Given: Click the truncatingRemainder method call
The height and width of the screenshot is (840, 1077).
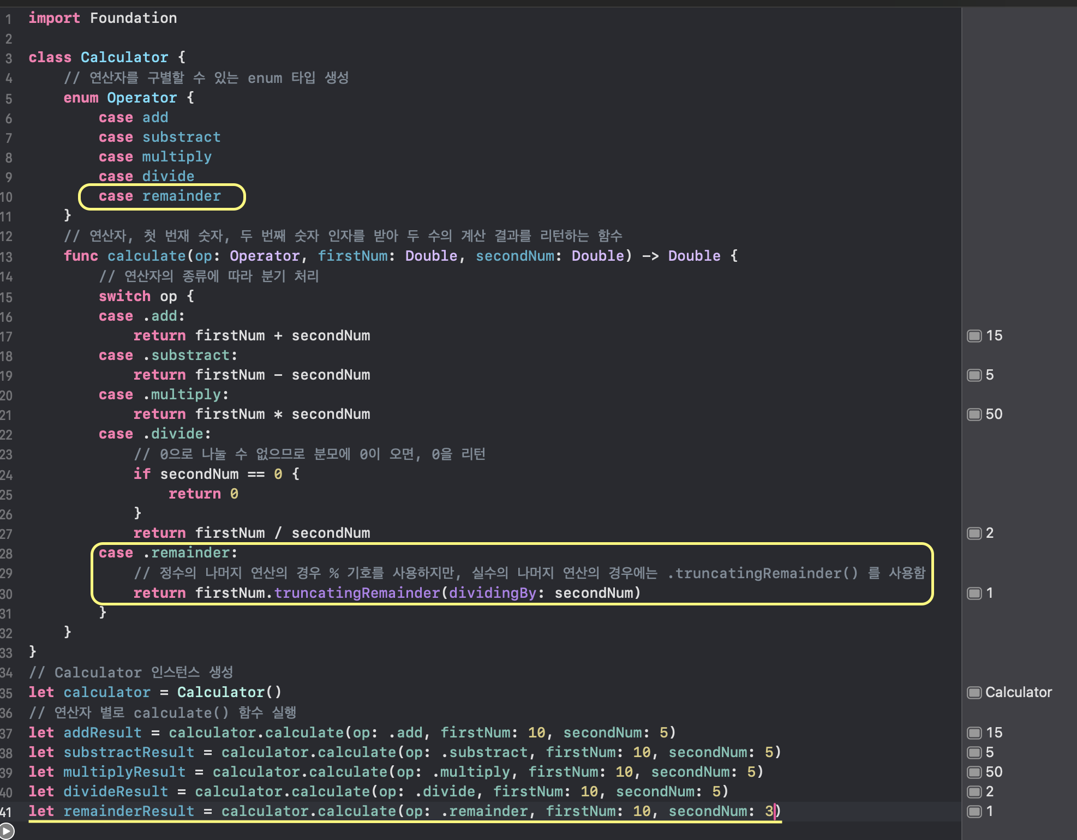Looking at the screenshot, I should [356, 593].
